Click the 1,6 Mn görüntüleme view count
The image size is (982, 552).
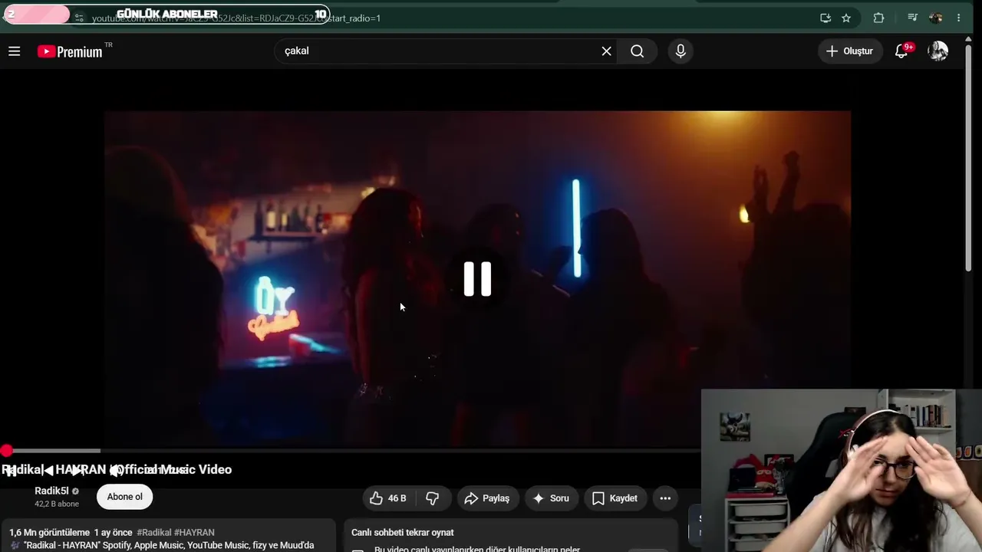(x=49, y=532)
